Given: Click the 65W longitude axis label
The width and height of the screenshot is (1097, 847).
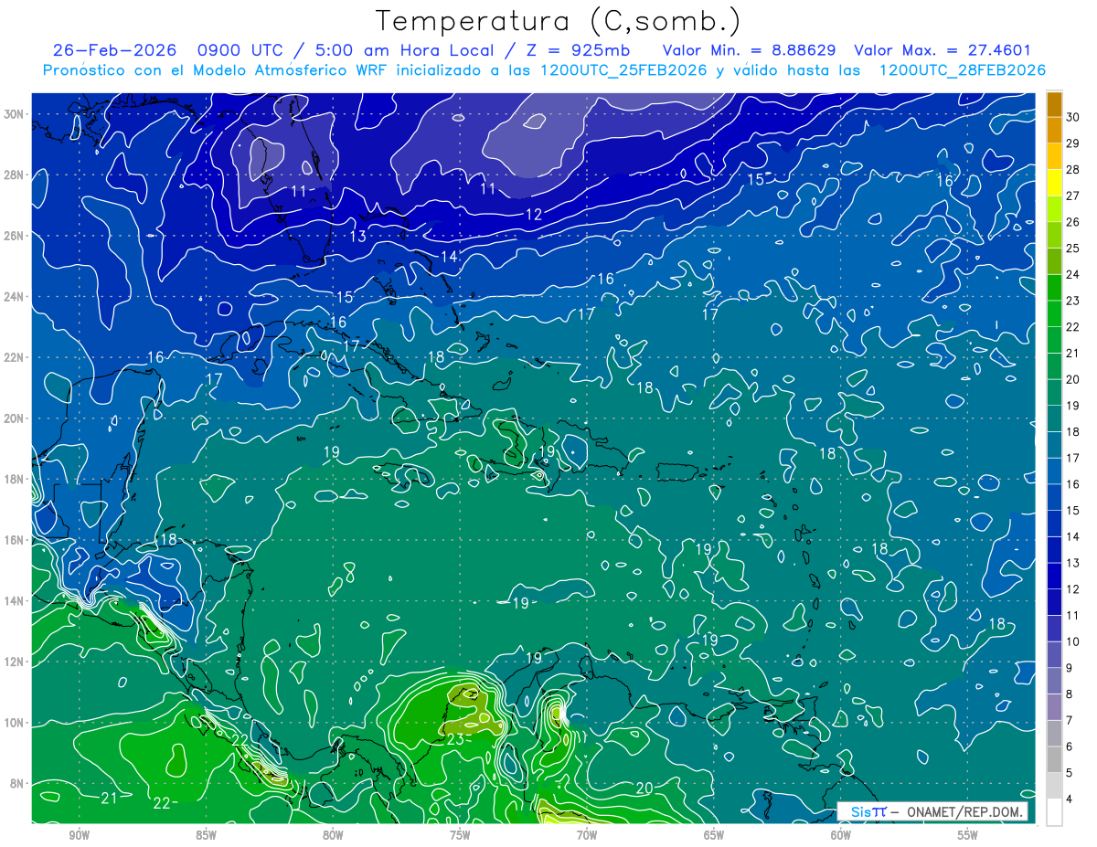Looking at the screenshot, I should click(714, 834).
